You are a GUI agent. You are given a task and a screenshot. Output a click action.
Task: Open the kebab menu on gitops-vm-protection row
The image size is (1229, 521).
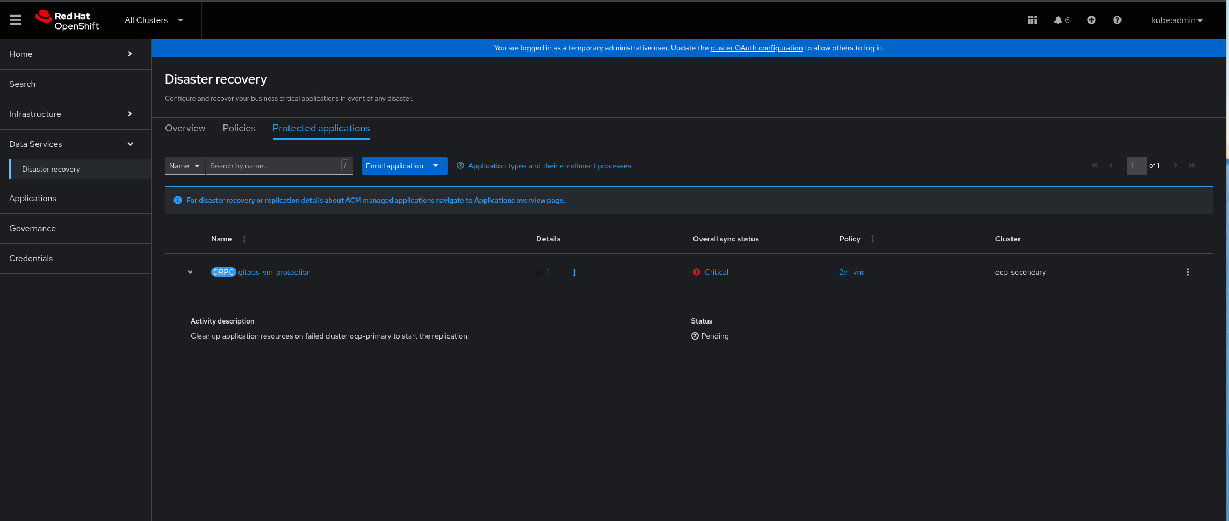click(x=1187, y=272)
